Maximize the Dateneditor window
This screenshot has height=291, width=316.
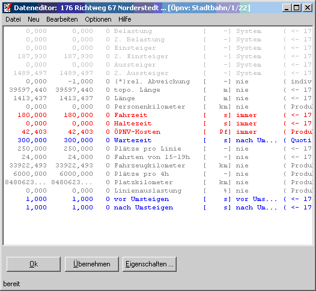pos(297,8)
